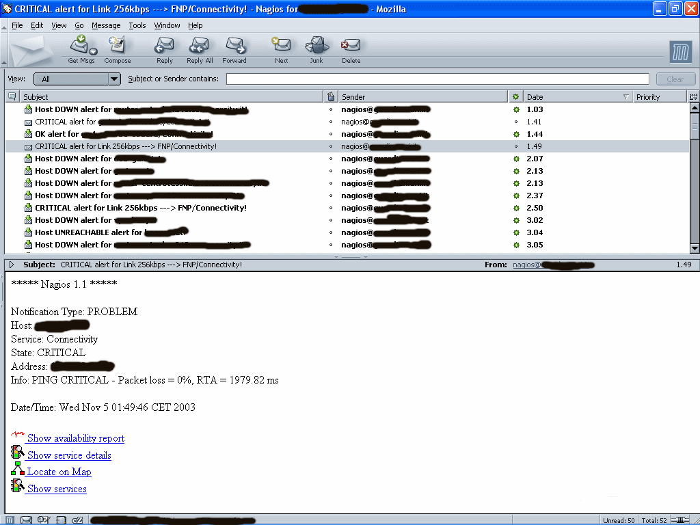Open the Show availability report link
700x525 pixels.
75,438
